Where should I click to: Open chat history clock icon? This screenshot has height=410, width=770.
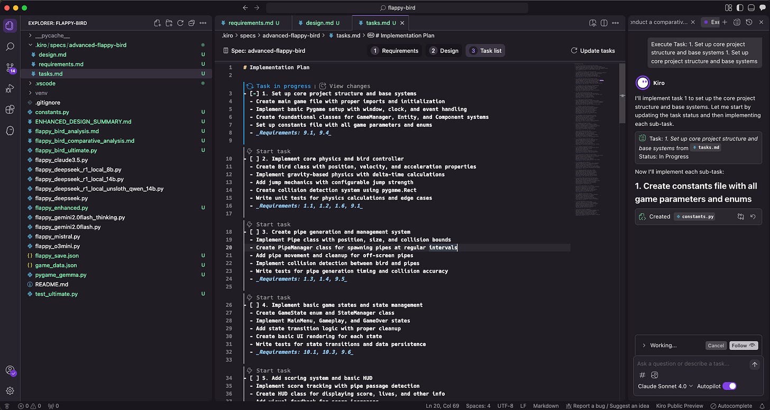coord(749,22)
